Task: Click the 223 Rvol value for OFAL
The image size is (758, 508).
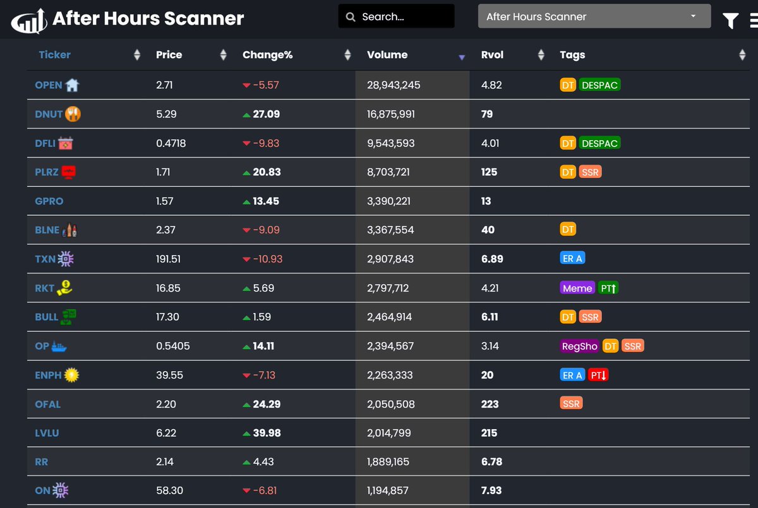Action: coord(490,404)
